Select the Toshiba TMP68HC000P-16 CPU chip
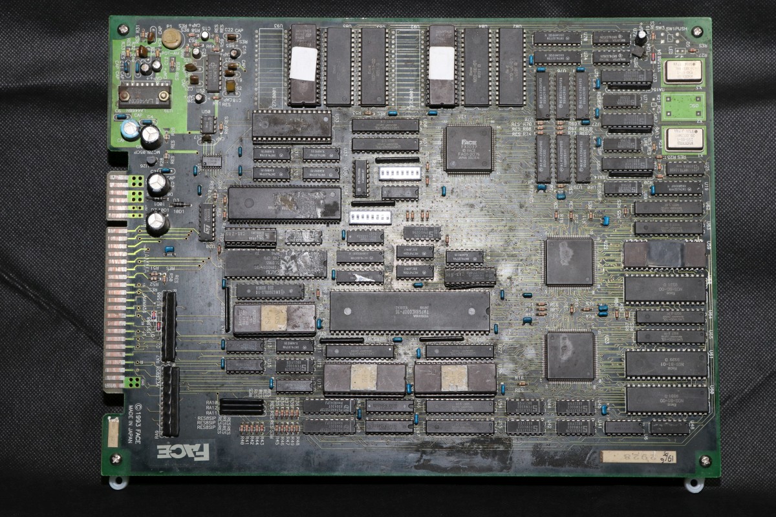The width and height of the screenshot is (776, 517). pos(409,311)
